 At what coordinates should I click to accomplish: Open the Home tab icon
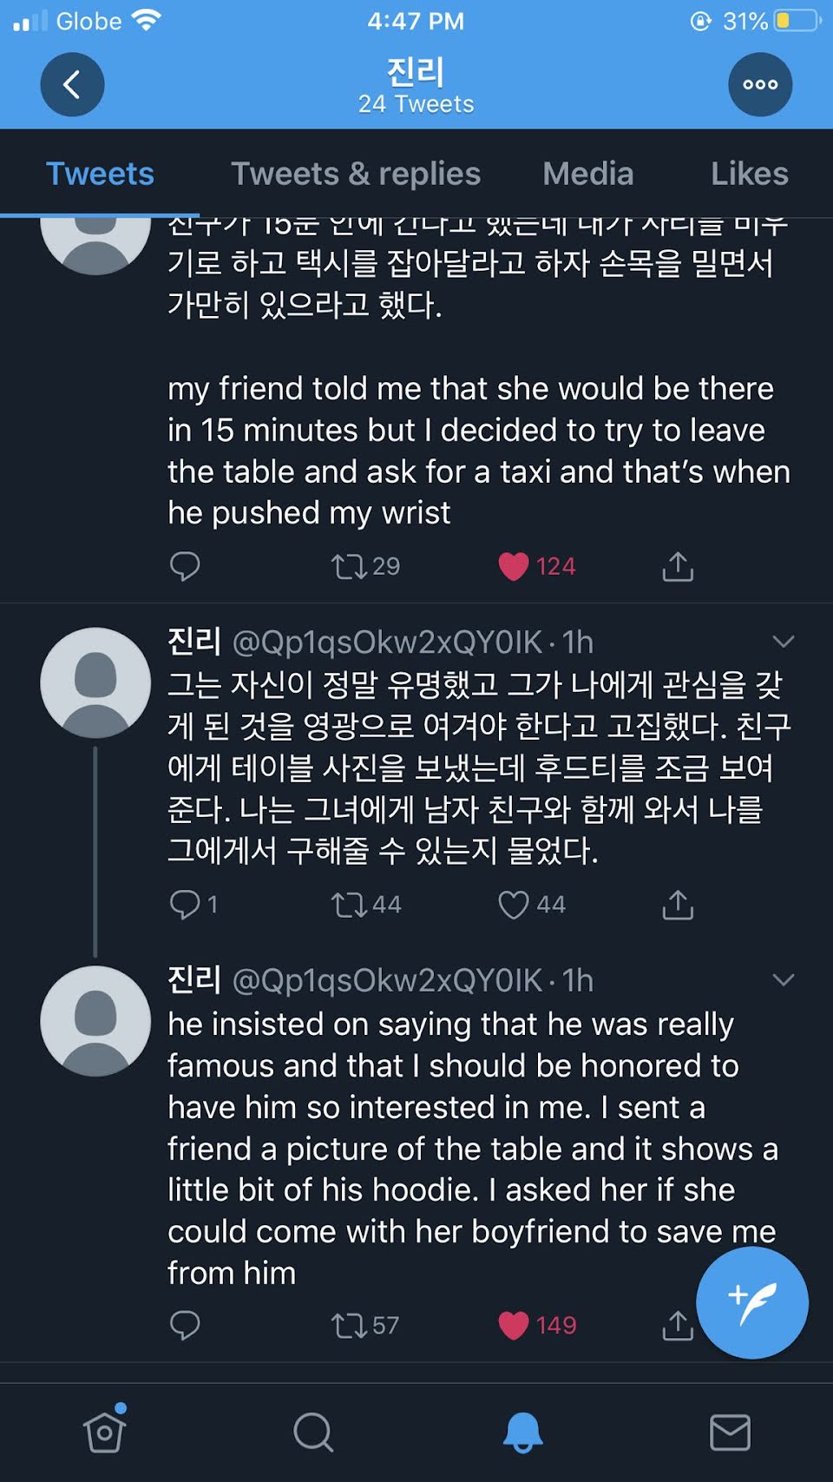click(x=105, y=1432)
